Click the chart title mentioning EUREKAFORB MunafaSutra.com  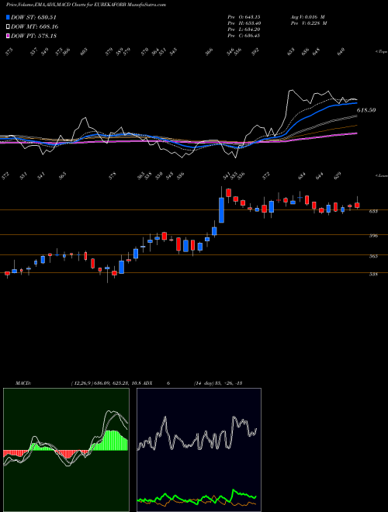click(x=86, y=5)
